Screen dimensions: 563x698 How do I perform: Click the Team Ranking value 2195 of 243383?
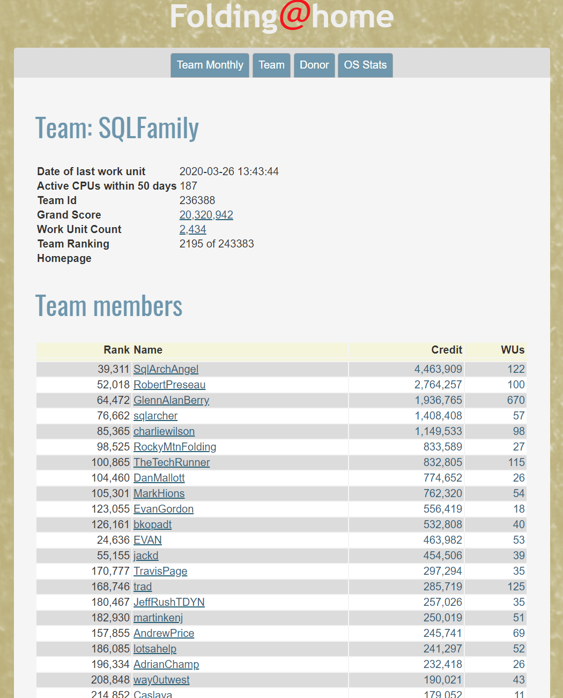point(217,244)
